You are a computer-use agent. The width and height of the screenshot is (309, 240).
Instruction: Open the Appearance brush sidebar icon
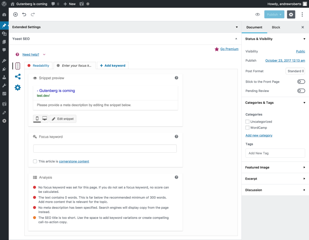4,61
